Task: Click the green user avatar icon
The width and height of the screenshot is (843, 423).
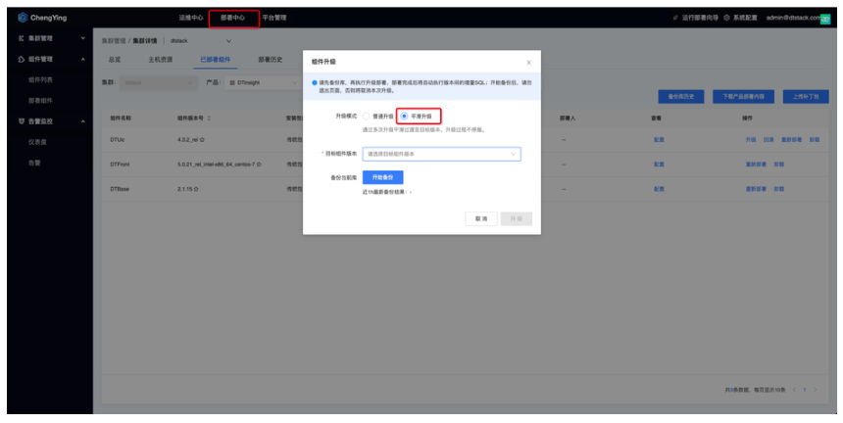Action: click(x=825, y=19)
